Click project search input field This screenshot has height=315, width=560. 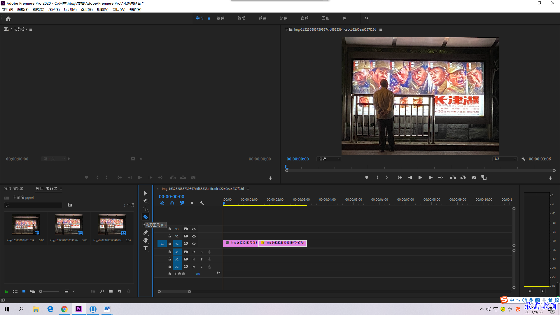point(34,205)
